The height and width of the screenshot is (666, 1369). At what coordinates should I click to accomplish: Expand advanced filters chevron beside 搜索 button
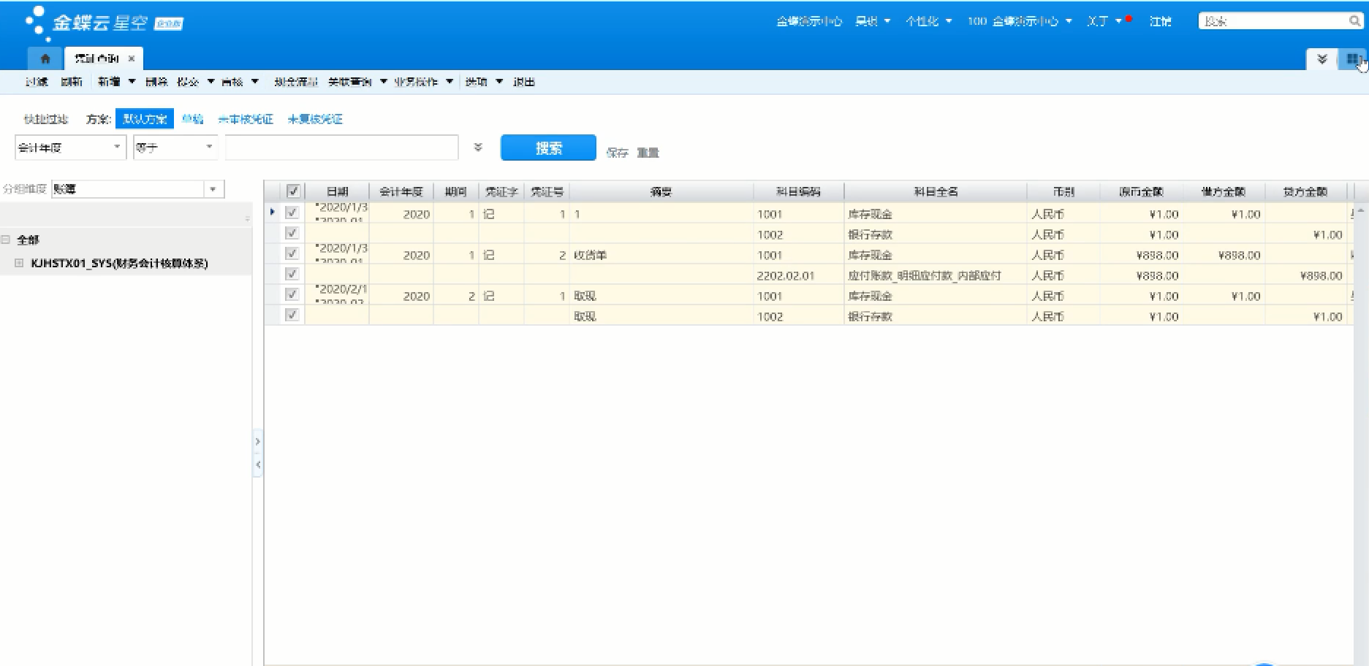(x=478, y=148)
